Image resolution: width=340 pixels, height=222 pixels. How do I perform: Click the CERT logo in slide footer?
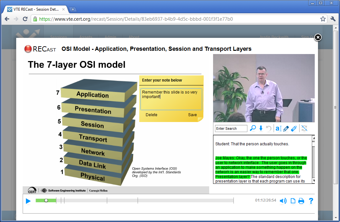coord(32,190)
